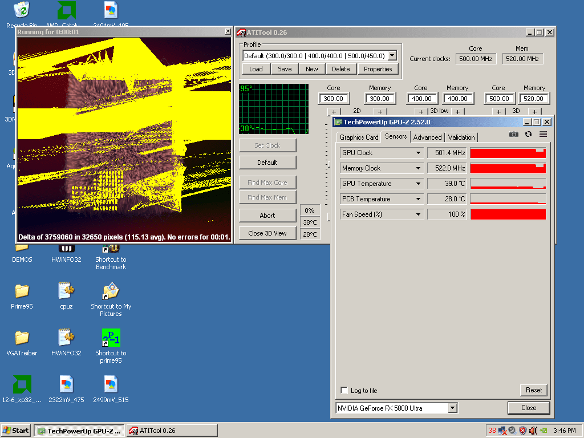Select the Sensors tab in GPU-Z

click(396, 137)
